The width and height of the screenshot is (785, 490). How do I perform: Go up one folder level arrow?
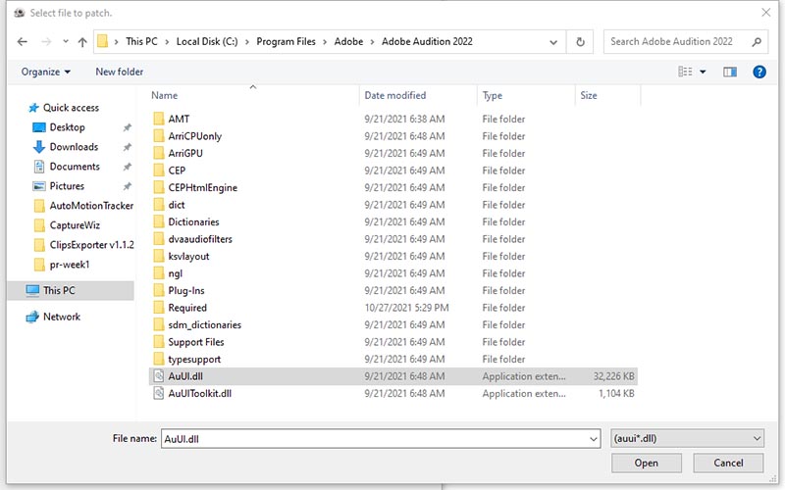coord(82,42)
